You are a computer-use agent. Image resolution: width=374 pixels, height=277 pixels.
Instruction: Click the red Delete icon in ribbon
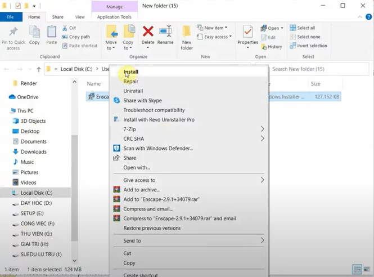(148, 33)
